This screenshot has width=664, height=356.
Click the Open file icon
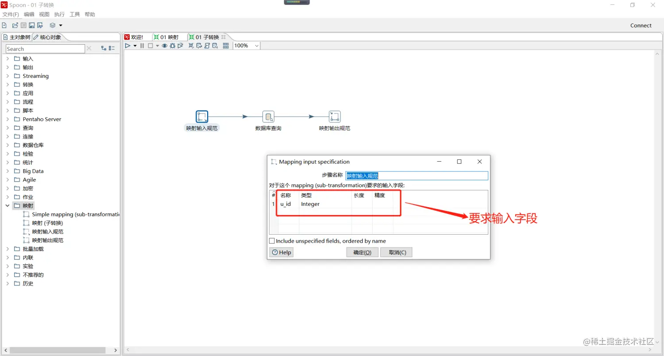pos(15,25)
